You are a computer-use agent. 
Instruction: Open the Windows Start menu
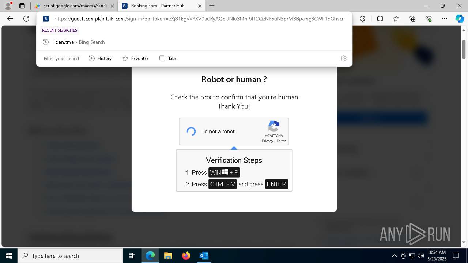pyautogui.click(x=9, y=256)
